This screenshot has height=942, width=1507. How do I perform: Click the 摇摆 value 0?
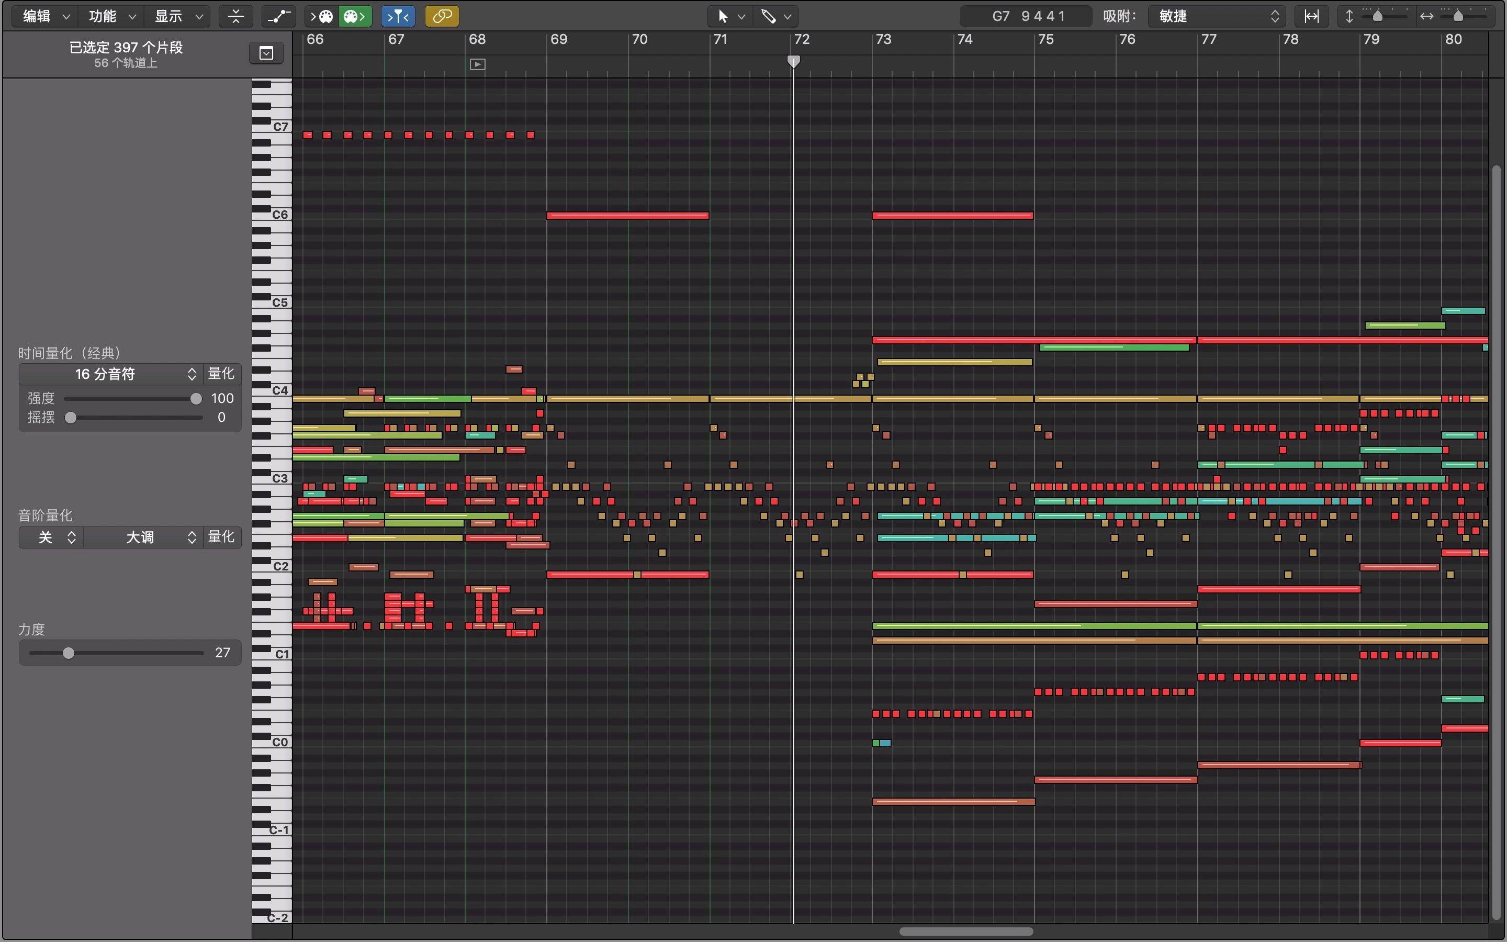point(221,418)
